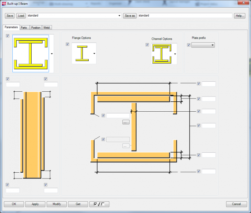Viewport: 251px width, 213px height.
Task: Click the Save as button
Action: click(x=130, y=16)
